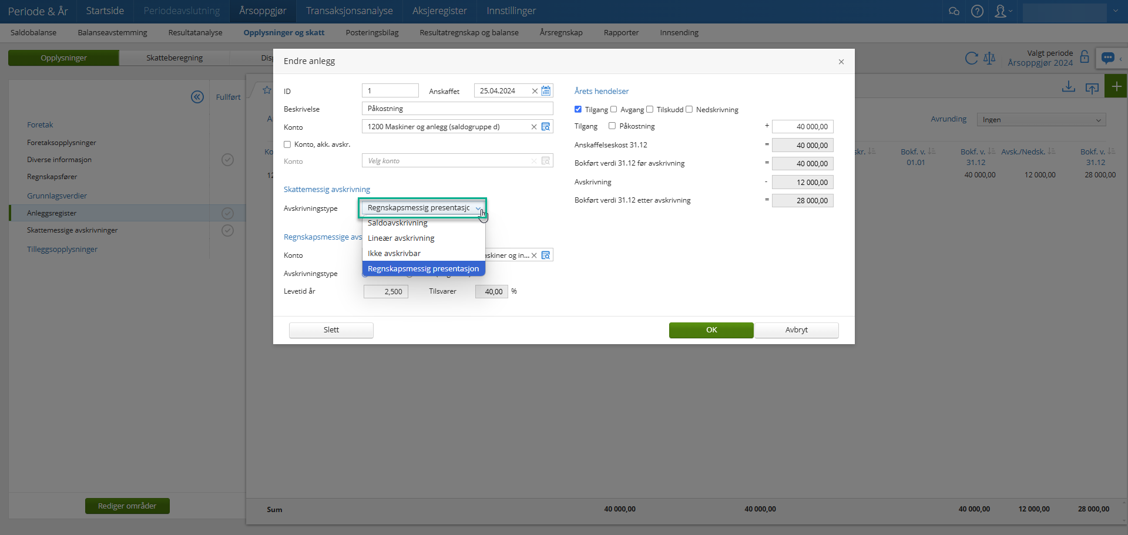This screenshot has width=1128, height=535.
Task: Click the Avbryt button
Action: pyautogui.click(x=796, y=330)
